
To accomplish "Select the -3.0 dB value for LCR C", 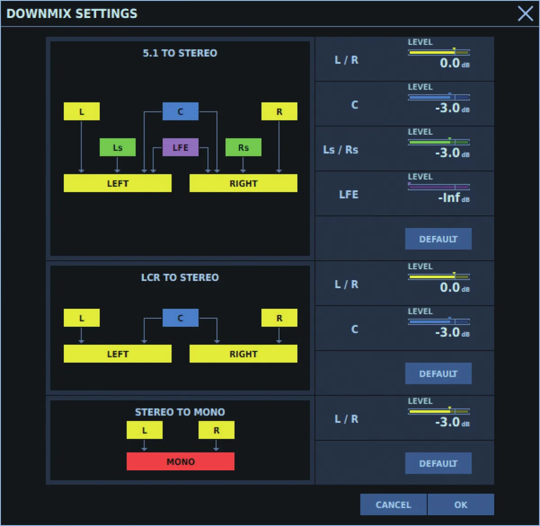I will point(452,333).
